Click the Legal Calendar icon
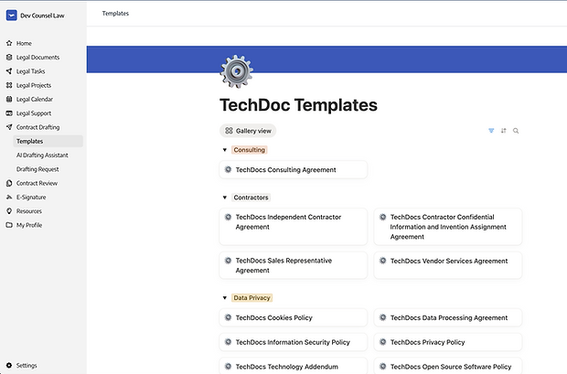 (9, 99)
